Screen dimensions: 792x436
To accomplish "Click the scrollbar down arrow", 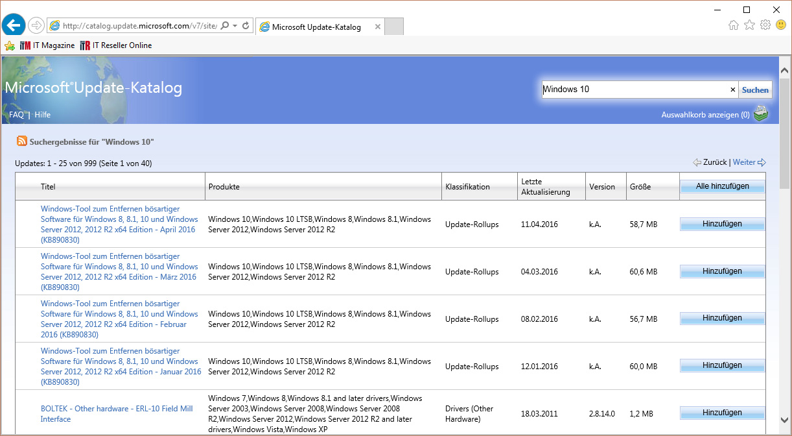I will (x=784, y=420).
